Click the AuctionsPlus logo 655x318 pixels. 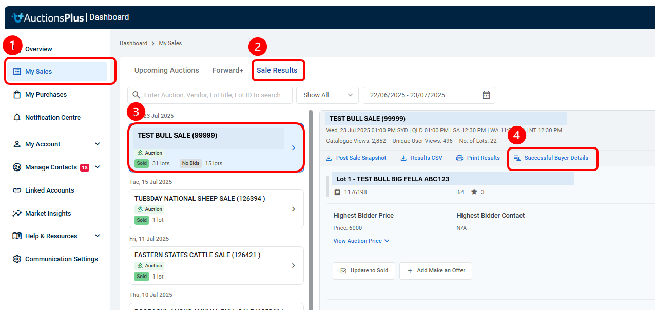tap(47, 17)
